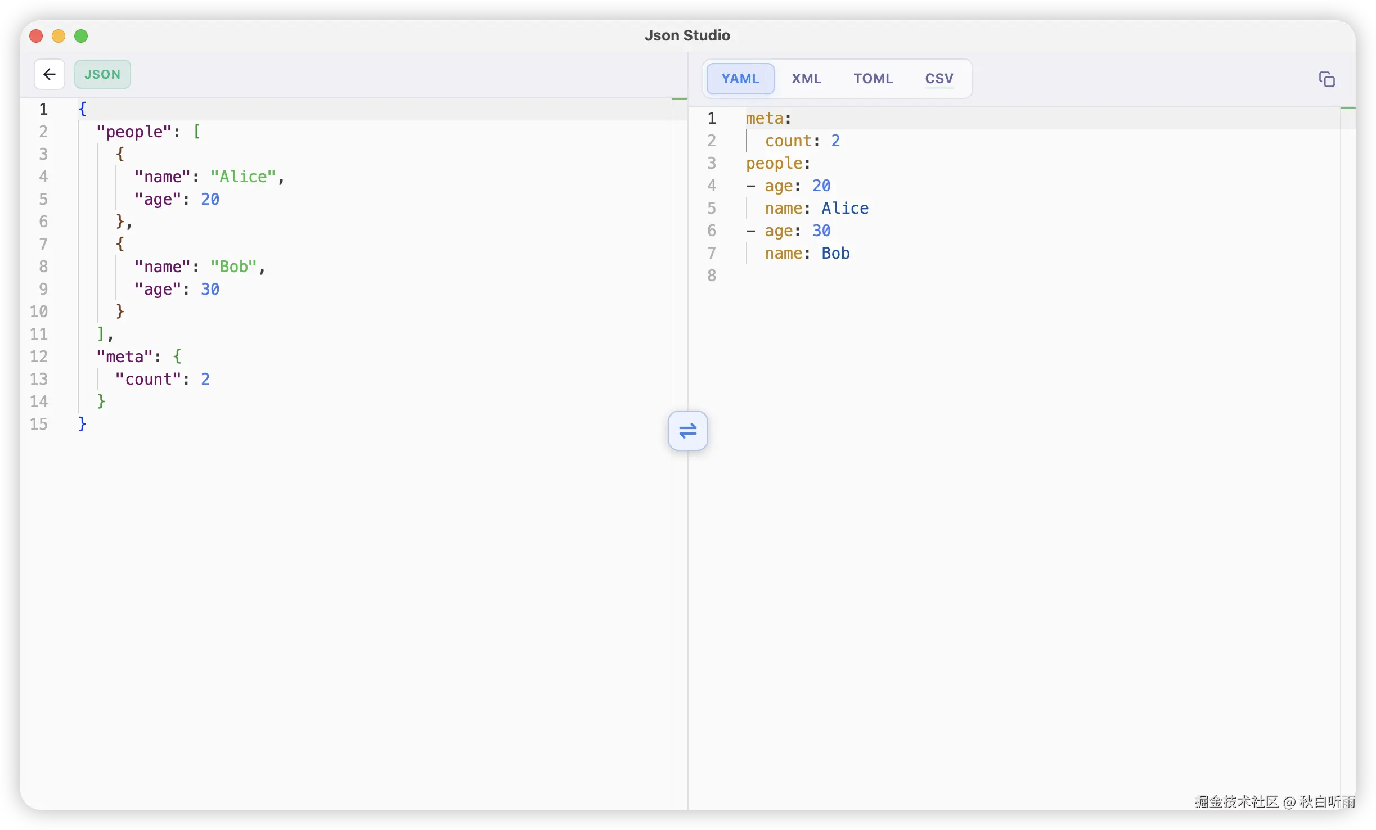The width and height of the screenshot is (1376, 830).
Task: Click the back arrow button
Action: point(50,74)
